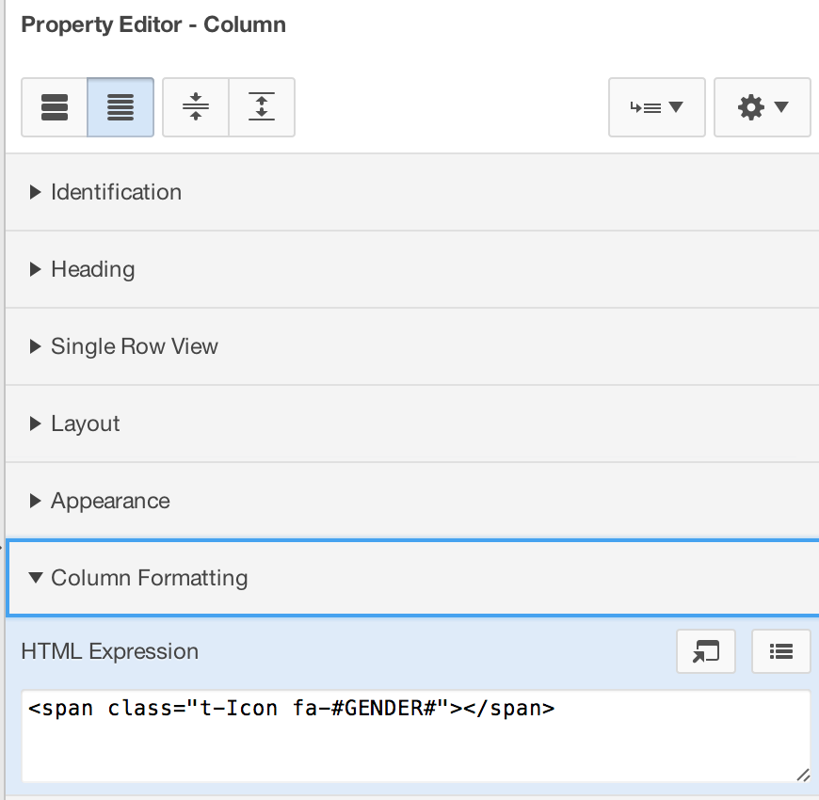Image resolution: width=819 pixels, height=800 pixels.
Task: Expand the Identification property group
Action: pos(117,192)
